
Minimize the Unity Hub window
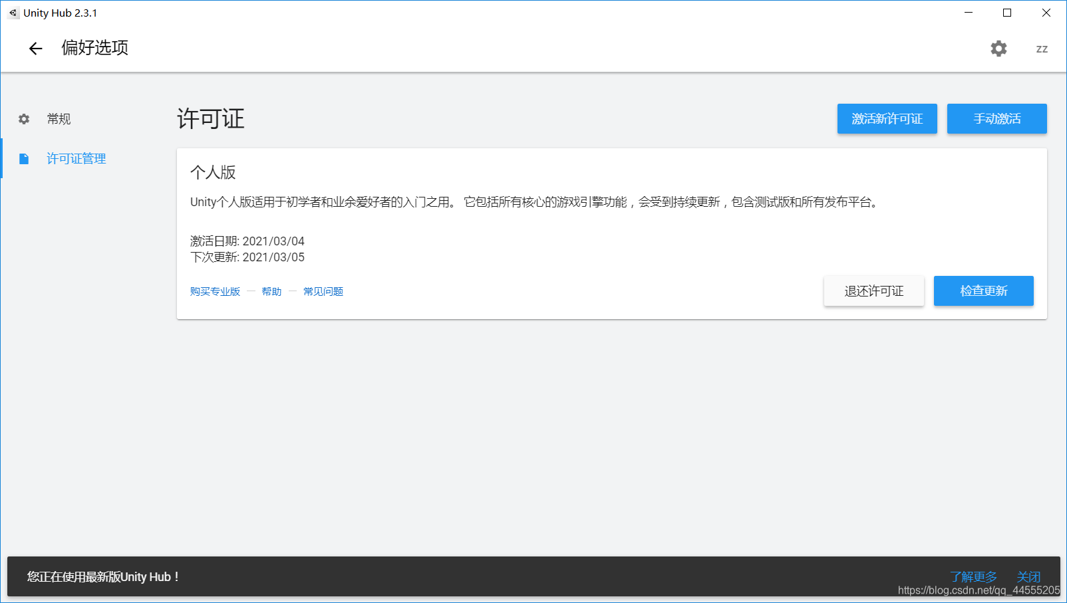(x=969, y=13)
